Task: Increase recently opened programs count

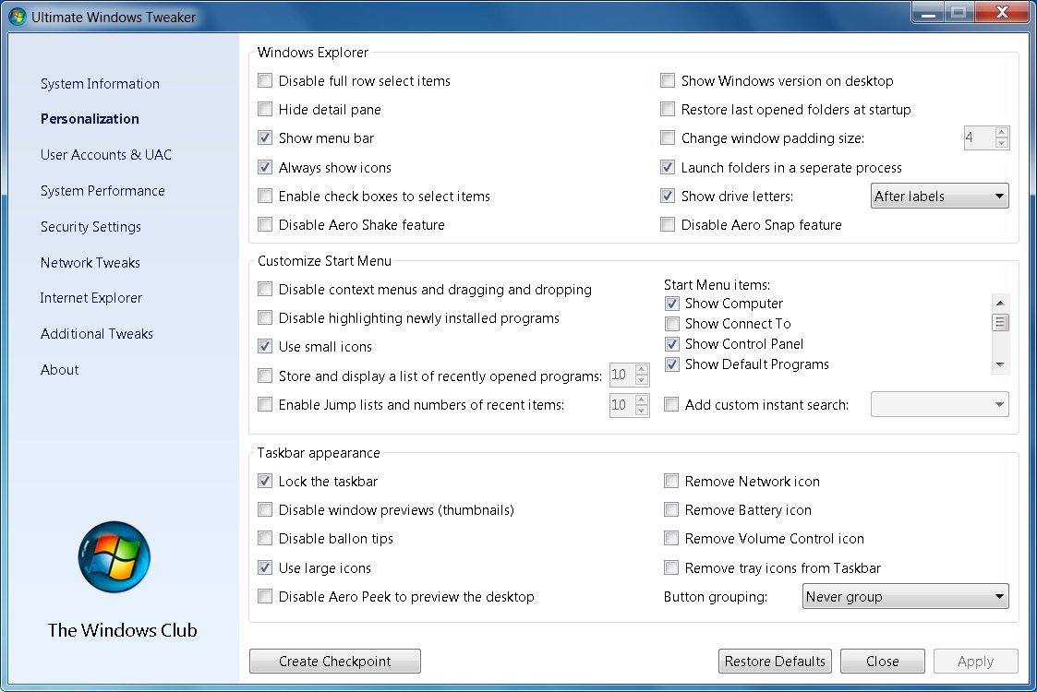Action: point(641,369)
